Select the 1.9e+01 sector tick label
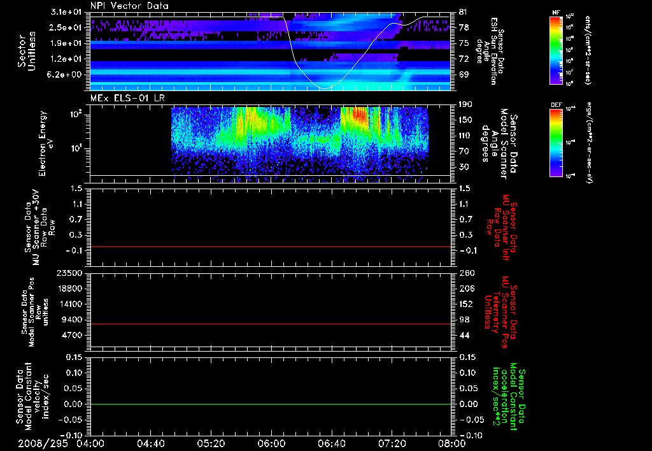The width and height of the screenshot is (652, 451). point(66,43)
